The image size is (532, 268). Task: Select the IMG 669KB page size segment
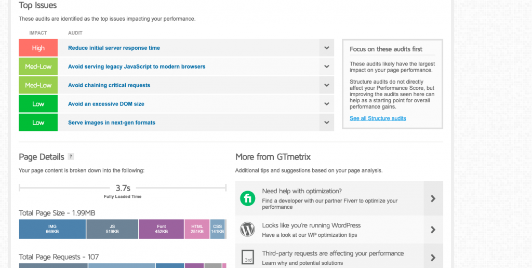52,229
